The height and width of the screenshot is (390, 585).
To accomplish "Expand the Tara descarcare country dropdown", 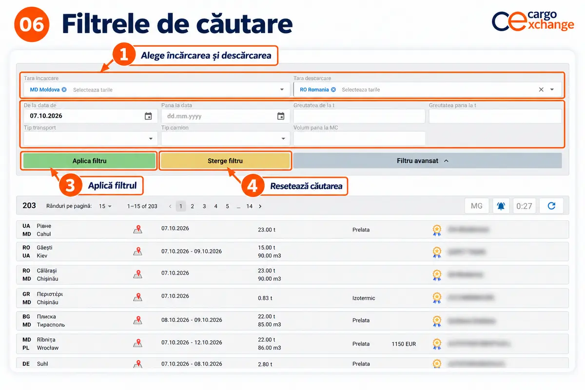I will pyautogui.click(x=552, y=90).
